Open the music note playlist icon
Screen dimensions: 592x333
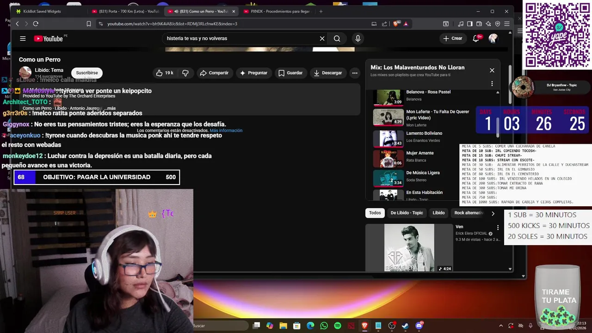[461, 24]
